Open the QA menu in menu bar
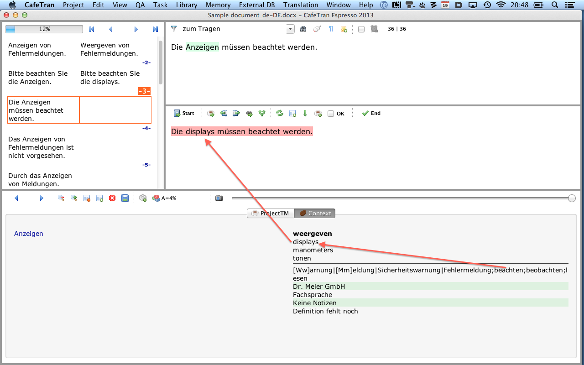Viewport: 584px width, 365px height. (x=141, y=5)
